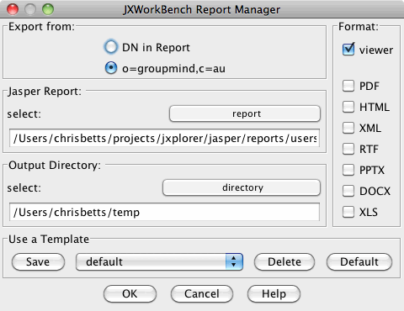The width and height of the screenshot is (404, 311).
Task: Open the default template dropdown
Action: [159, 261]
